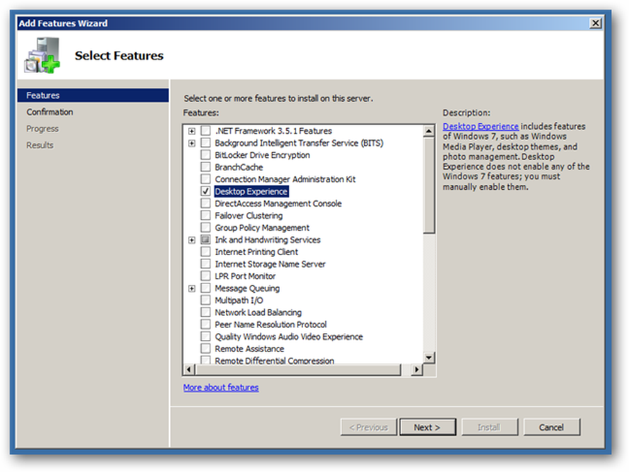
Task: Click the Next > button
Action: tap(428, 427)
